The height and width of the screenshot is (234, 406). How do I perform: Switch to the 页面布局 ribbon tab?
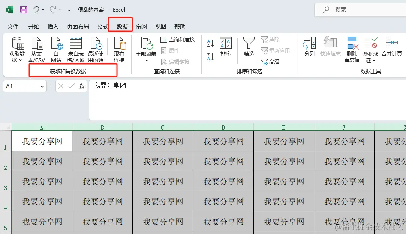pyautogui.click(x=78, y=27)
